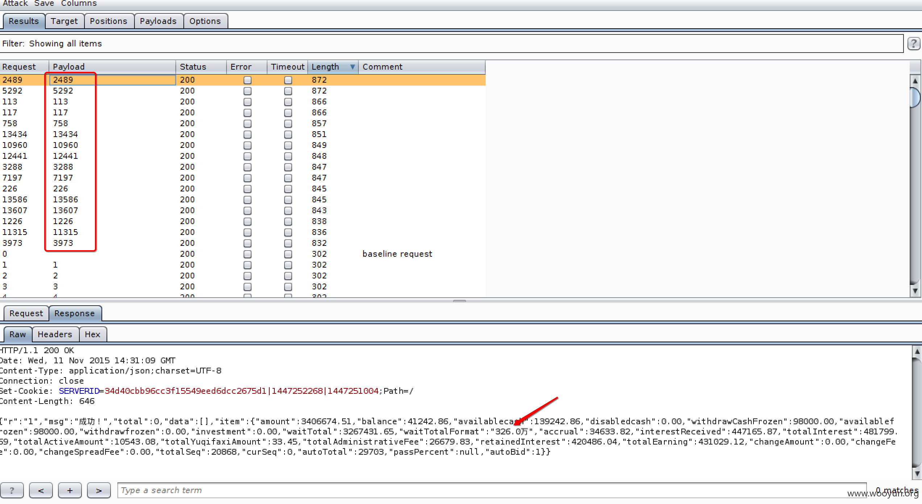This screenshot has width=922, height=504.
Task: Toggle Timeout checkbox for request 113
Action: 288,102
